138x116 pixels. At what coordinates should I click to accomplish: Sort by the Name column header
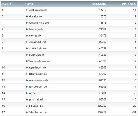coord(29,4)
